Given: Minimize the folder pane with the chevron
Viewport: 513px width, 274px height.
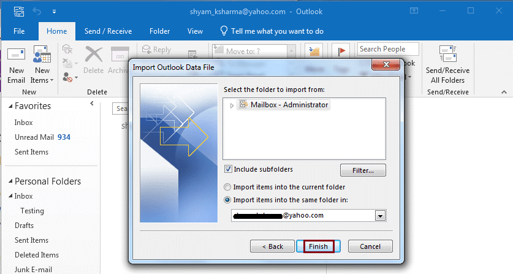Looking at the screenshot, I should click(x=92, y=104).
